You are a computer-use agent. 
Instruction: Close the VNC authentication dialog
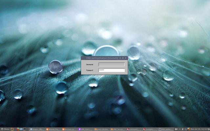click(126, 58)
